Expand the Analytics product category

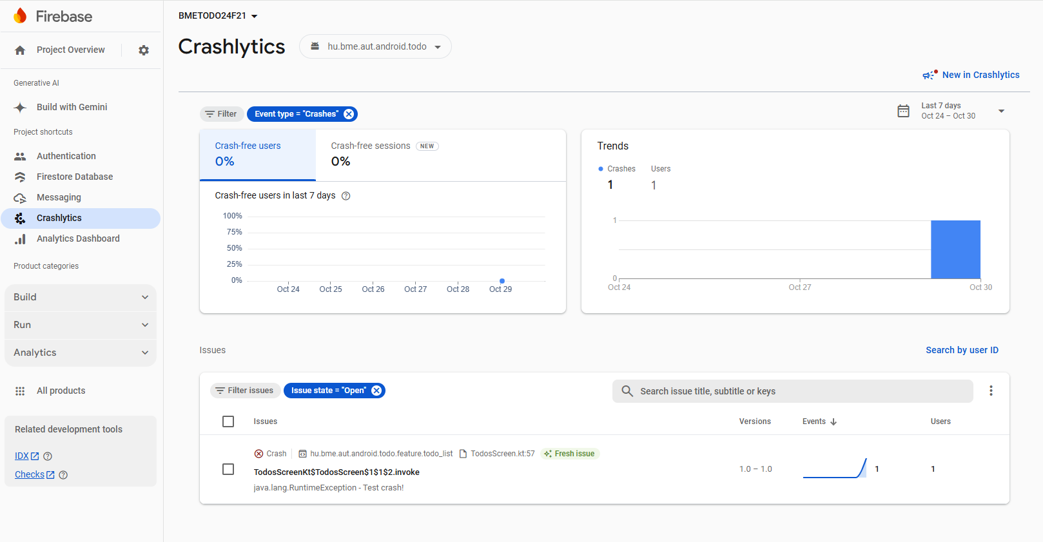click(x=81, y=353)
